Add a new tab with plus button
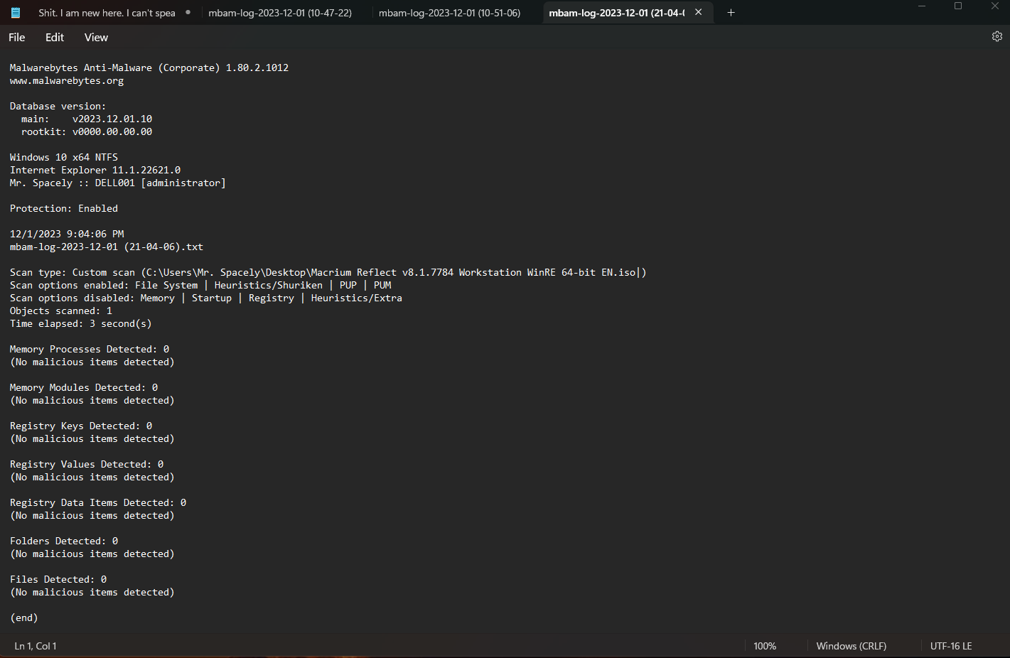The height and width of the screenshot is (658, 1010). tap(731, 13)
